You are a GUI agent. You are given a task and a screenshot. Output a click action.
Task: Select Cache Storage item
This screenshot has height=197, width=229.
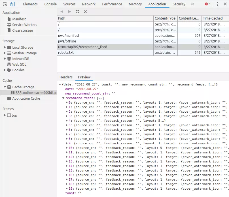[x=23, y=87]
